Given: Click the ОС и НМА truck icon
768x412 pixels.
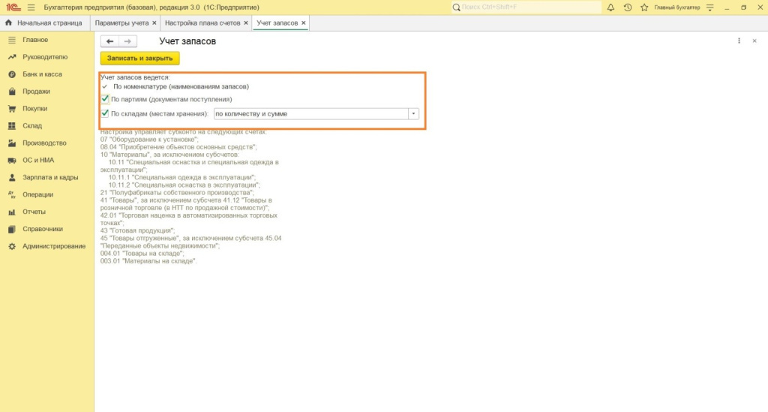Looking at the screenshot, I should [12, 160].
